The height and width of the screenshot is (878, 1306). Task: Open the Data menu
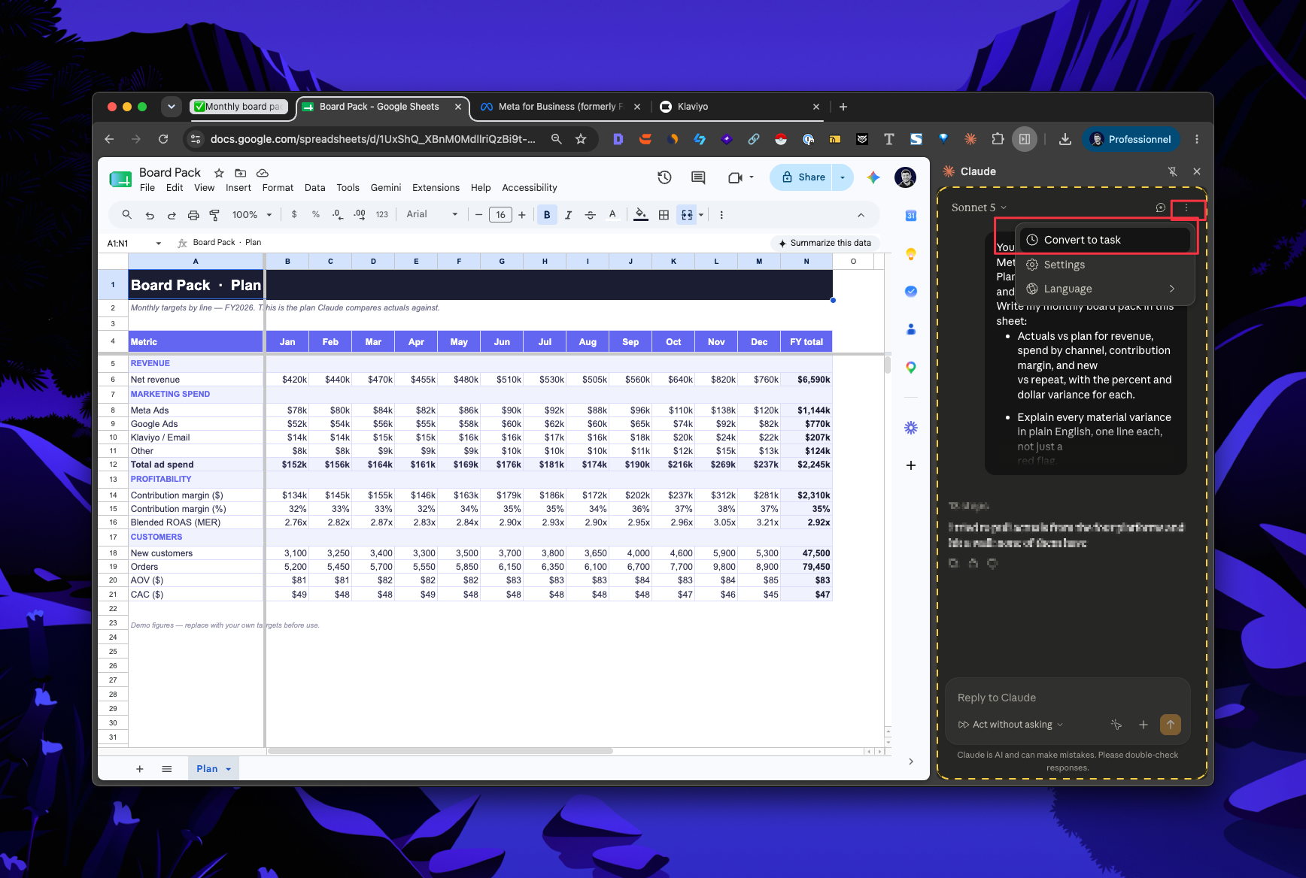[315, 188]
